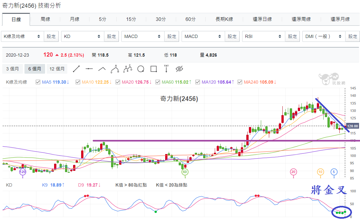Click the orange 10 MA marker
Image resolution: width=360 pixels, height=220 pixels.
pyautogui.click(x=320, y=172)
